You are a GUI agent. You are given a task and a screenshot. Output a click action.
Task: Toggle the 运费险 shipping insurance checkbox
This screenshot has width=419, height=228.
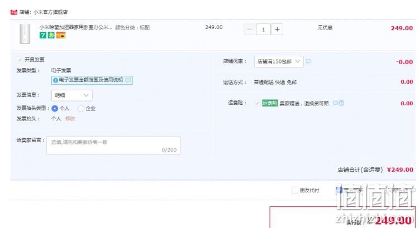coord(257,103)
